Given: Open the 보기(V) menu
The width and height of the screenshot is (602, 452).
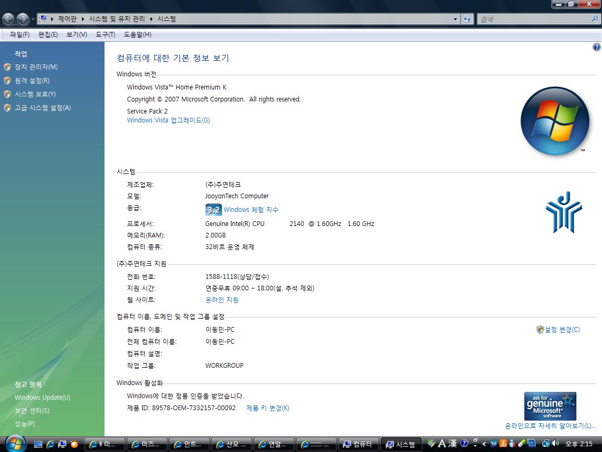Looking at the screenshot, I should point(76,35).
